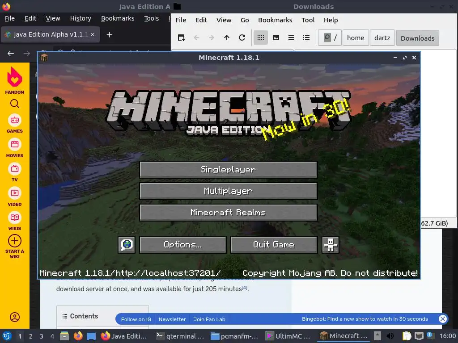Open accessibility settings icon in Minecraft
The height and width of the screenshot is (343, 458).
point(331,244)
